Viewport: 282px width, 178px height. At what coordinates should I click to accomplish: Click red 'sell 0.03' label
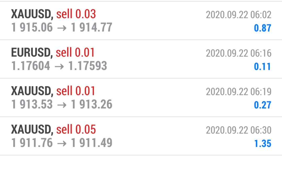[76, 14]
